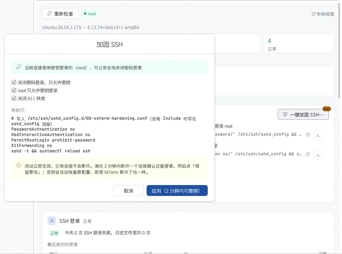Click the root connection status badge
Image resolution: width=342 pixels, height=254 pixels.
(x=90, y=14)
